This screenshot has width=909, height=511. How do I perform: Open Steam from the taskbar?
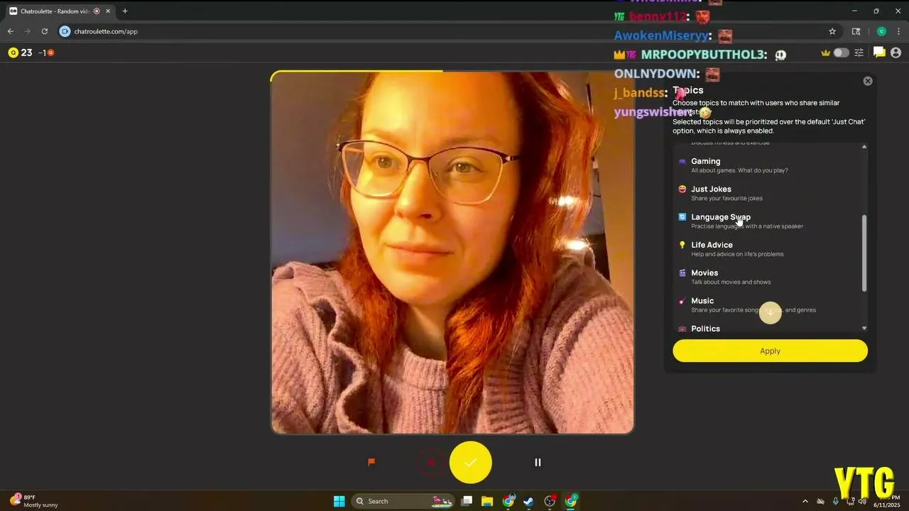pos(529,501)
